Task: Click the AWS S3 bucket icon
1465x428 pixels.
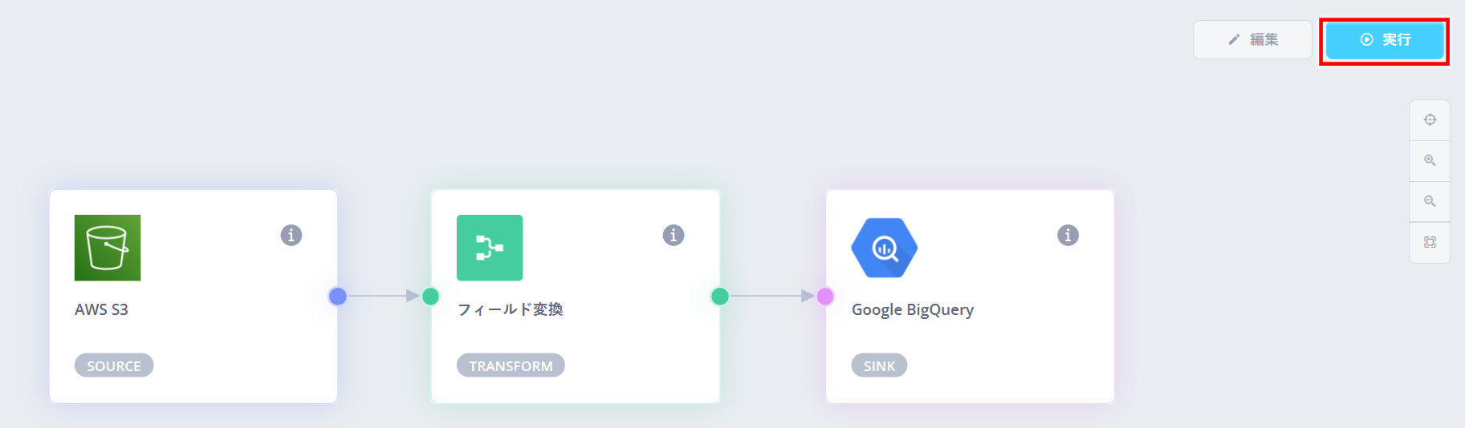Action: [108, 248]
